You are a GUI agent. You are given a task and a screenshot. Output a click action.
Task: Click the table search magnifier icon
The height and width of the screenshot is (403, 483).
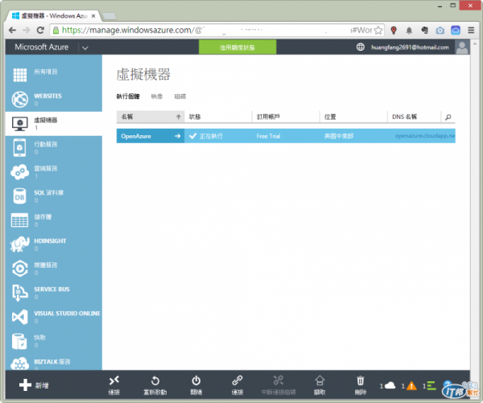[x=448, y=117]
